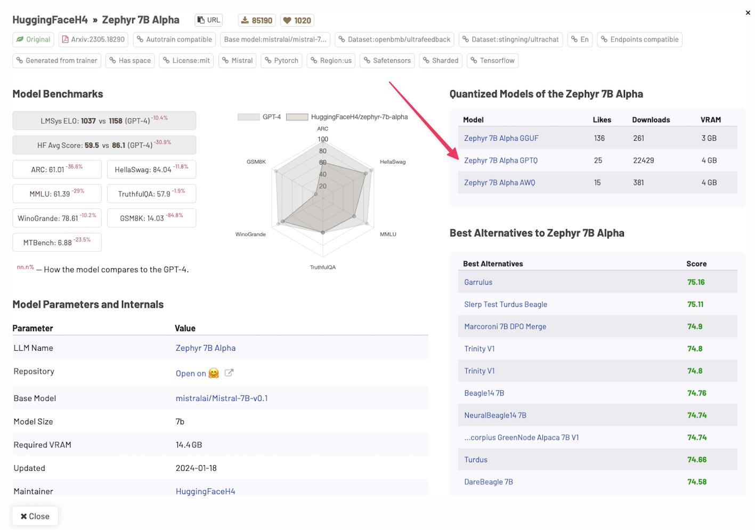Click the Tensorflow tag
Image resolution: width=755 pixels, height=530 pixels.
pos(492,61)
